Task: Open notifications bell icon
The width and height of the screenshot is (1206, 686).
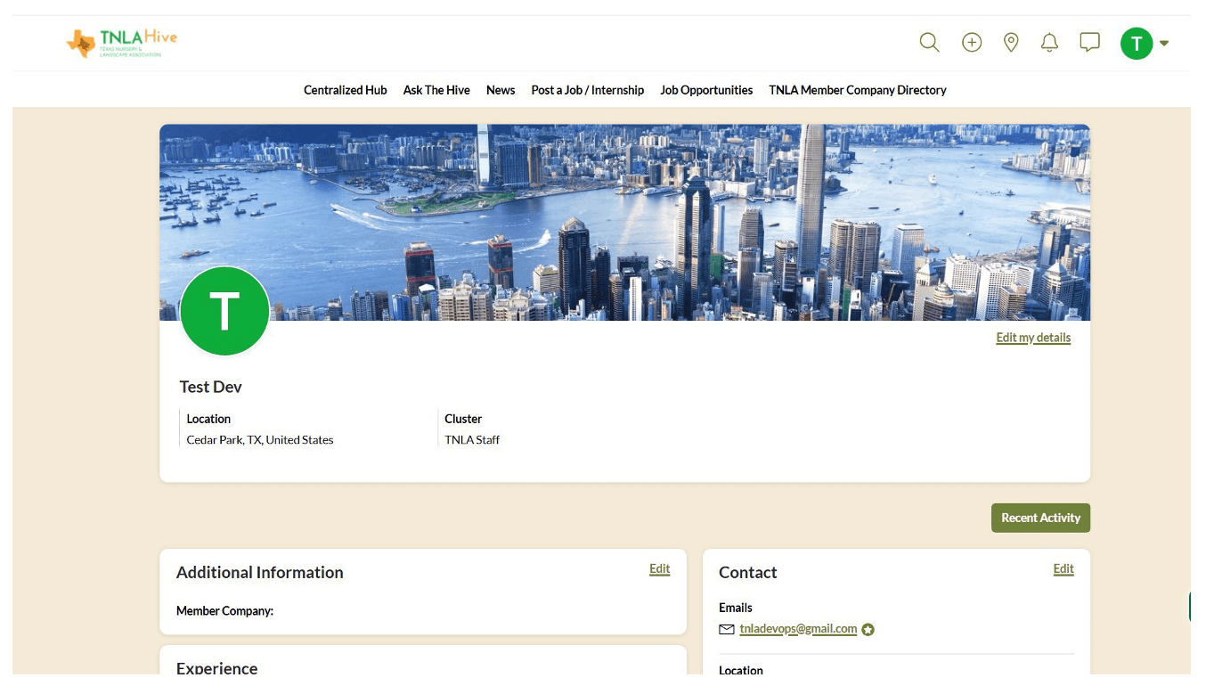Action: (x=1049, y=43)
